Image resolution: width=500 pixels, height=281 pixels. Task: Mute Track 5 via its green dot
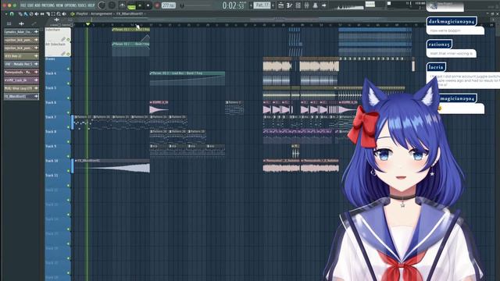coord(68,98)
